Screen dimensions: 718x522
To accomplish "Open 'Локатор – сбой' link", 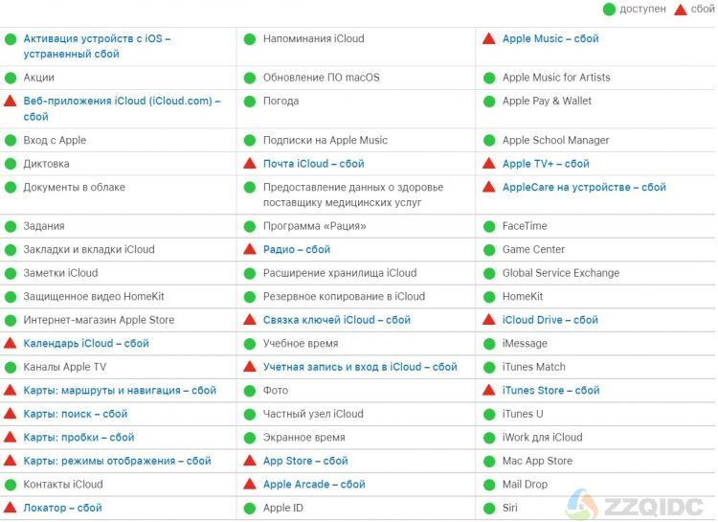I will 63,508.
